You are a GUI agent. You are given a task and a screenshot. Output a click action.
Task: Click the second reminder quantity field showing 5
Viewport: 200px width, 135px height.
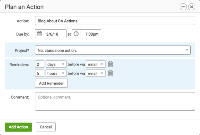(40, 73)
